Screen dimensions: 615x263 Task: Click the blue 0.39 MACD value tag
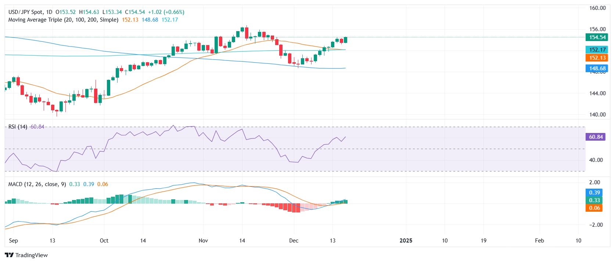coord(594,193)
